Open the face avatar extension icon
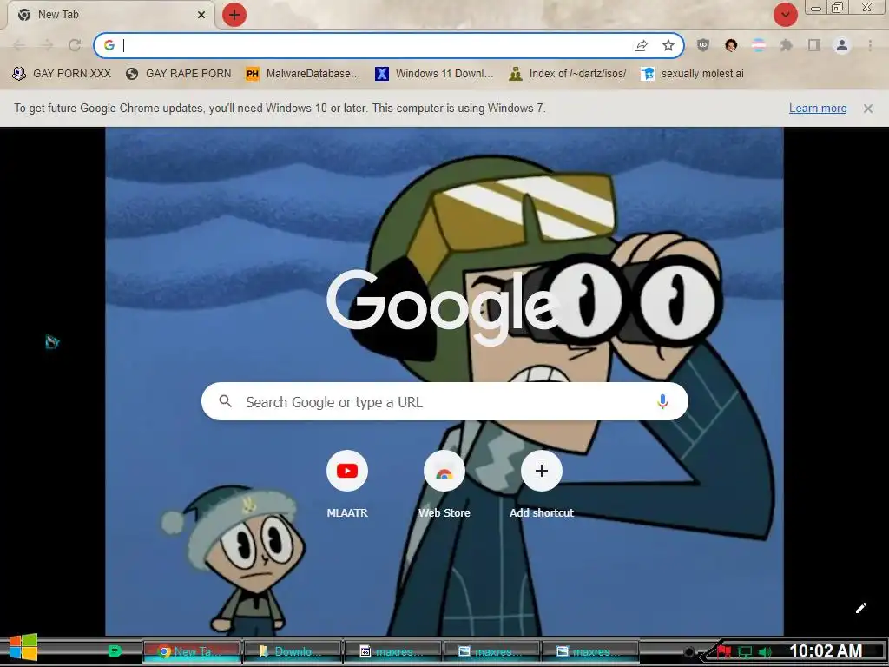 [731, 45]
